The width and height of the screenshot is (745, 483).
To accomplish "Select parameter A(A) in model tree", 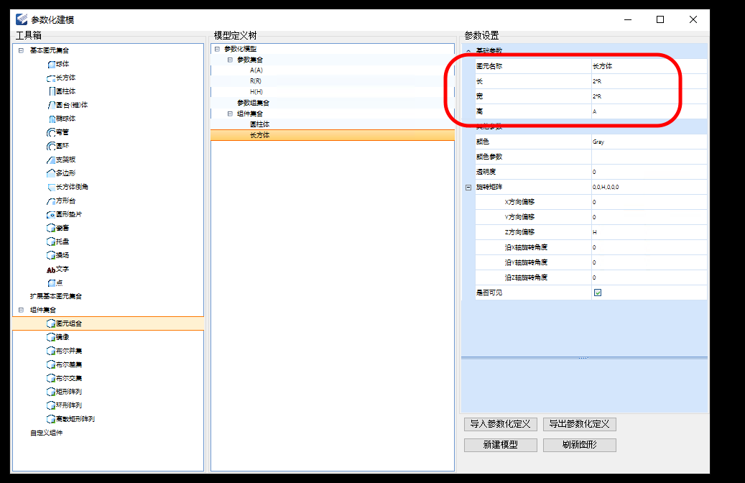I will 256,70.
